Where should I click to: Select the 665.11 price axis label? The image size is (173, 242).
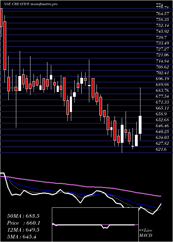(x=163, y=108)
